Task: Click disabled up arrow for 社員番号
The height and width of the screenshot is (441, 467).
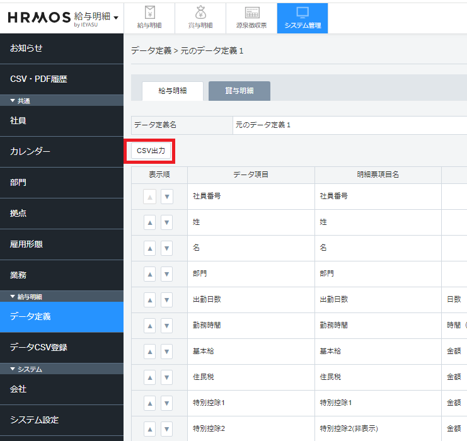Action: tap(150, 197)
